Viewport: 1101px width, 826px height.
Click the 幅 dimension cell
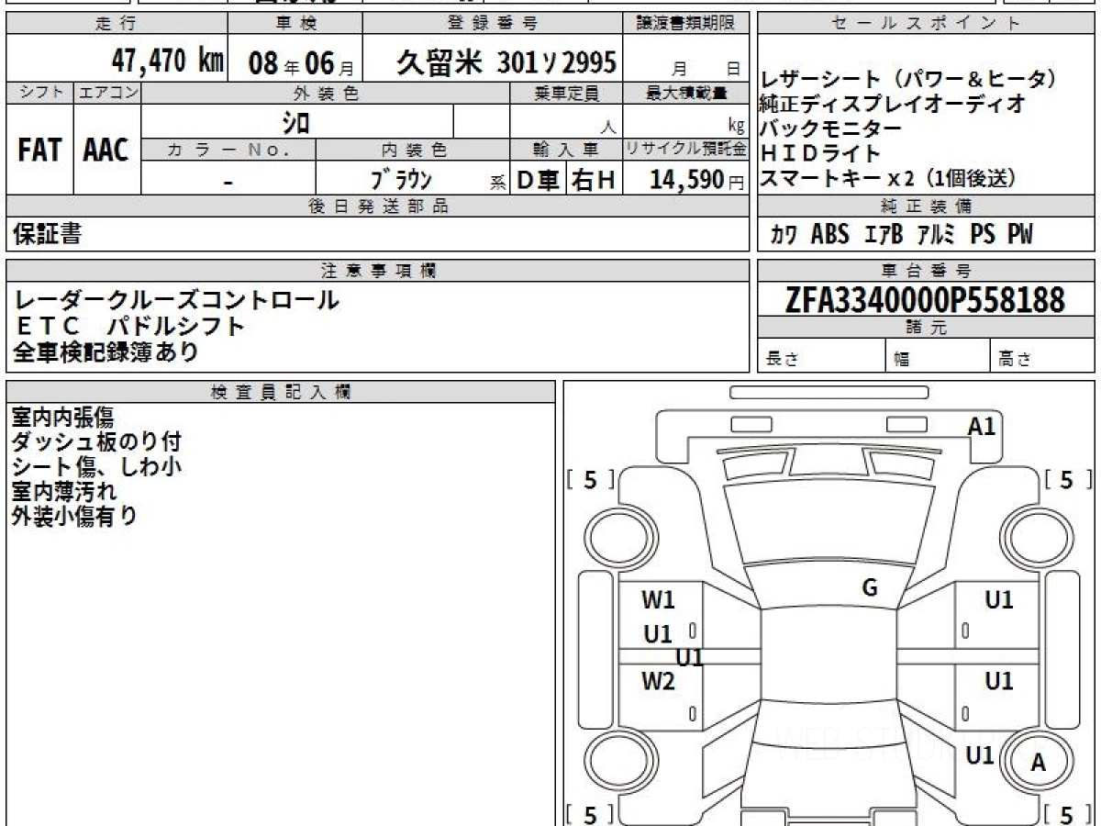pyautogui.click(x=938, y=356)
